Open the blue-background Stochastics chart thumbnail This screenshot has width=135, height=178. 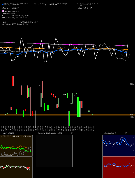[119, 146]
